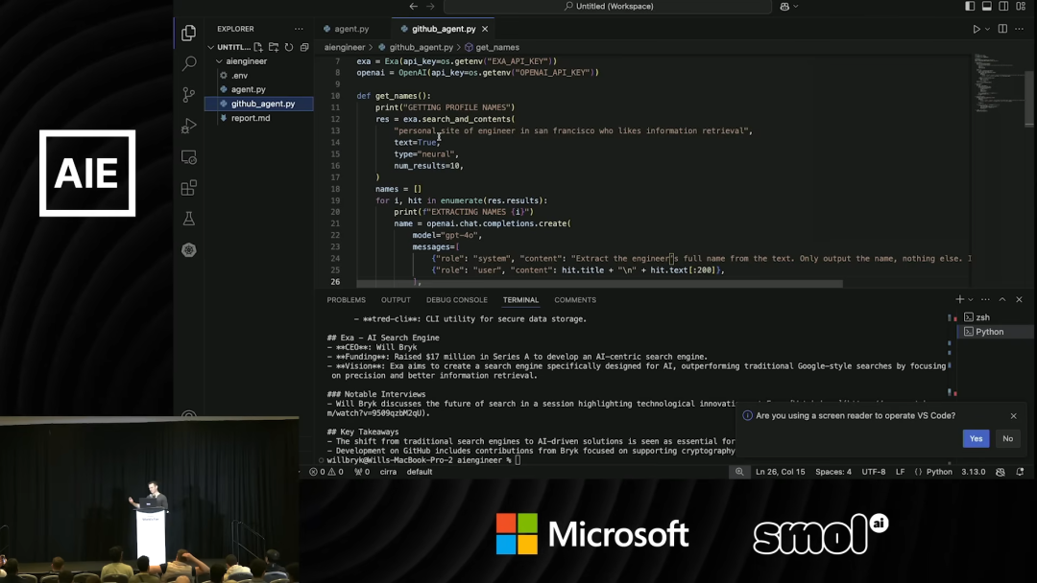The image size is (1037, 583).
Task: Open the Testing flask view
Action: [188, 219]
